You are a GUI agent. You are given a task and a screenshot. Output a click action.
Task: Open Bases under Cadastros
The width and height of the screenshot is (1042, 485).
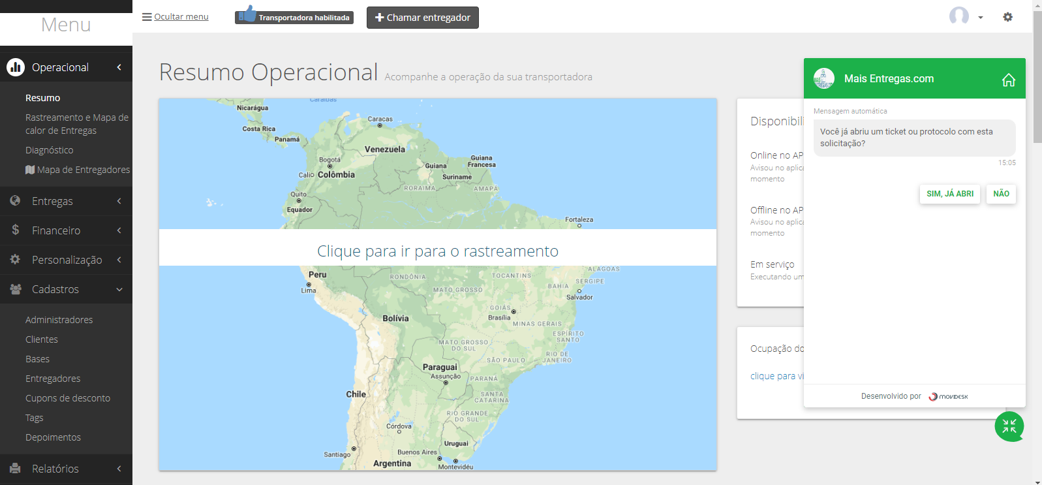[38, 359]
